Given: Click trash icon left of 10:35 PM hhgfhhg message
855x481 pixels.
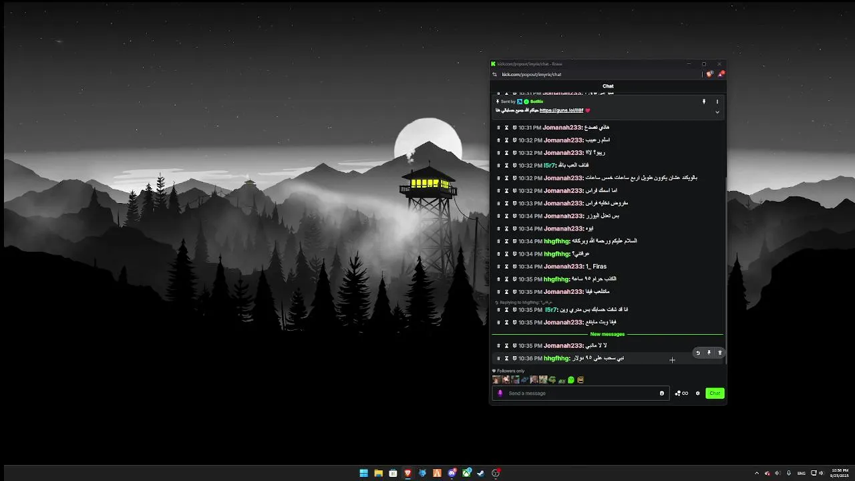Looking at the screenshot, I should point(498,279).
